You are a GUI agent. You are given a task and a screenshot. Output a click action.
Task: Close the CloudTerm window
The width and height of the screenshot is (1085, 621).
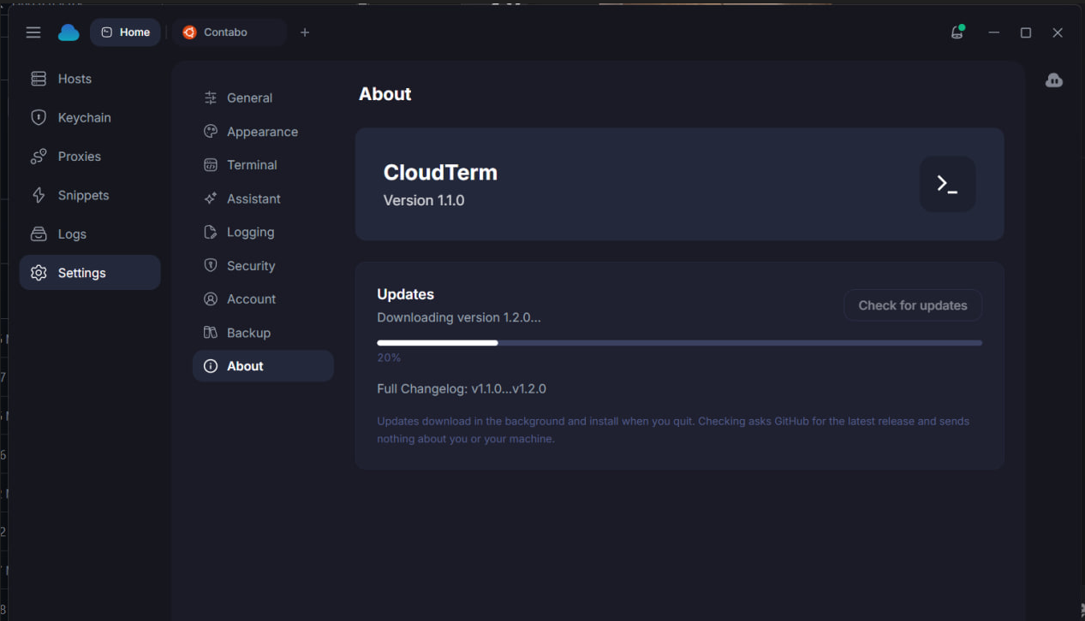coord(1058,33)
